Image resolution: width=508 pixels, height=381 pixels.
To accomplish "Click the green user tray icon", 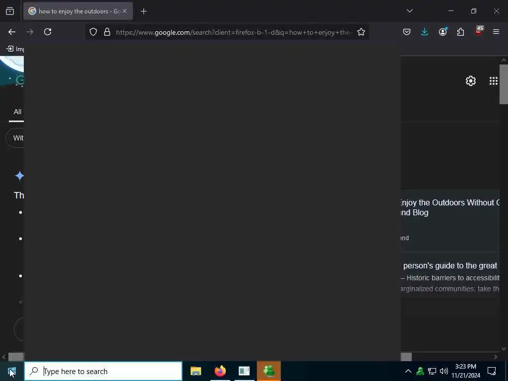I will (420, 371).
